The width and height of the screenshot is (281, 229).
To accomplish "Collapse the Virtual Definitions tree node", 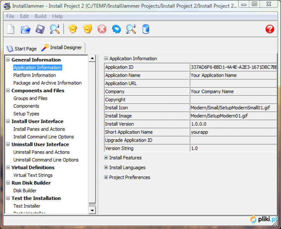I will (8, 167).
